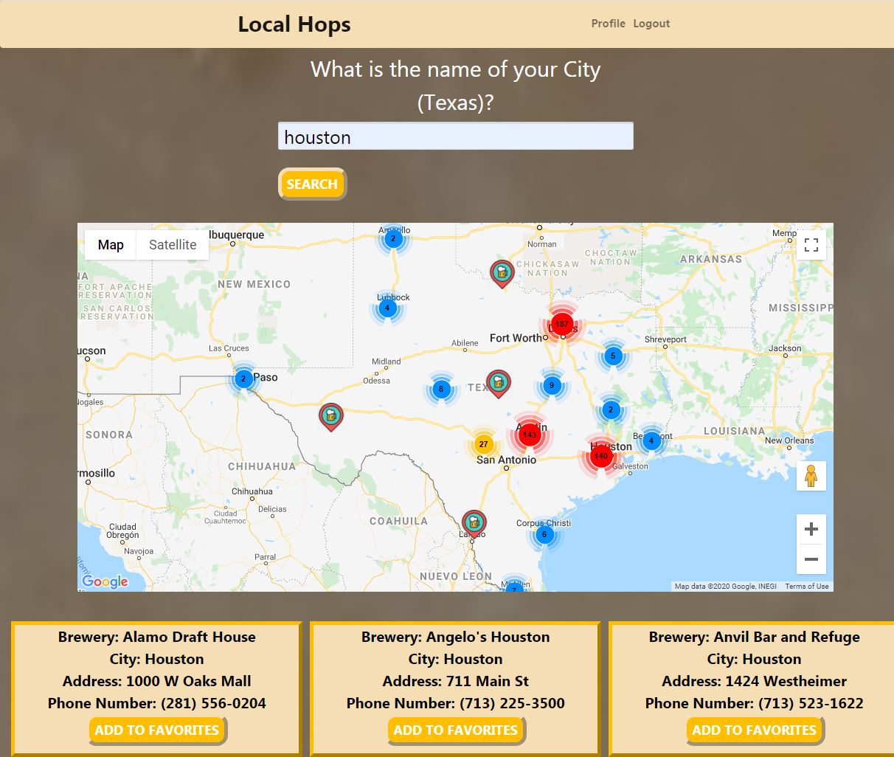The image size is (894, 757).
Task: Open the blue 4 cluster at Beaumont
Action: [x=651, y=441]
